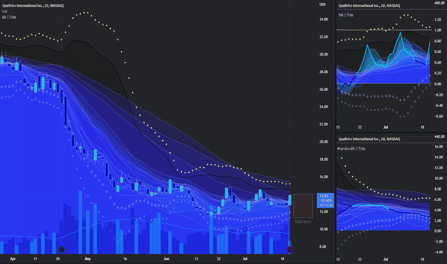Viewport: 447px width, 264px height.
Task: Click the latest cyan candle at 13.83
Action: point(290,200)
